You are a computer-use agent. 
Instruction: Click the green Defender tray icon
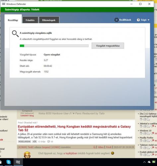(154, 162)
